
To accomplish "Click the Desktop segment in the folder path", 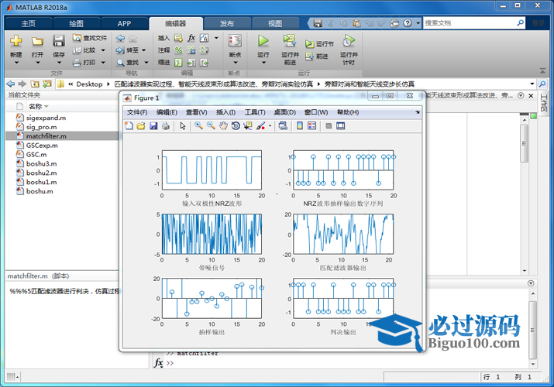I will tap(89, 84).
